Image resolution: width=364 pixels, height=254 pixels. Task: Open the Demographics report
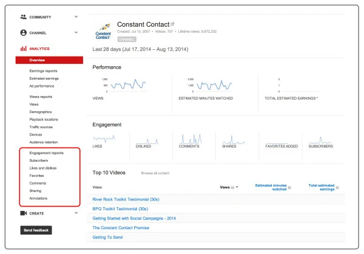[x=41, y=112]
